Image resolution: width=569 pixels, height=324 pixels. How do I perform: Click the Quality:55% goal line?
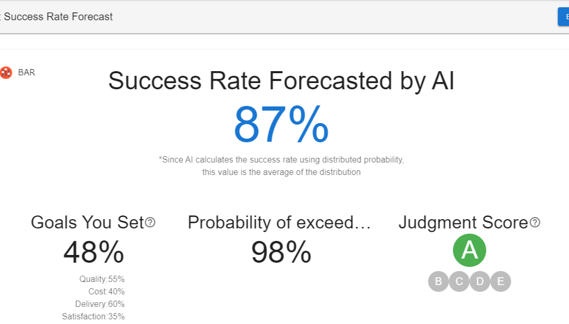(x=102, y=279)
